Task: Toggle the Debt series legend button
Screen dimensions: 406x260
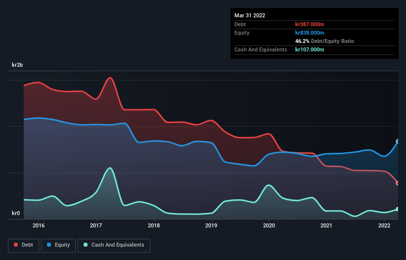Action: (x=23, y=245)
